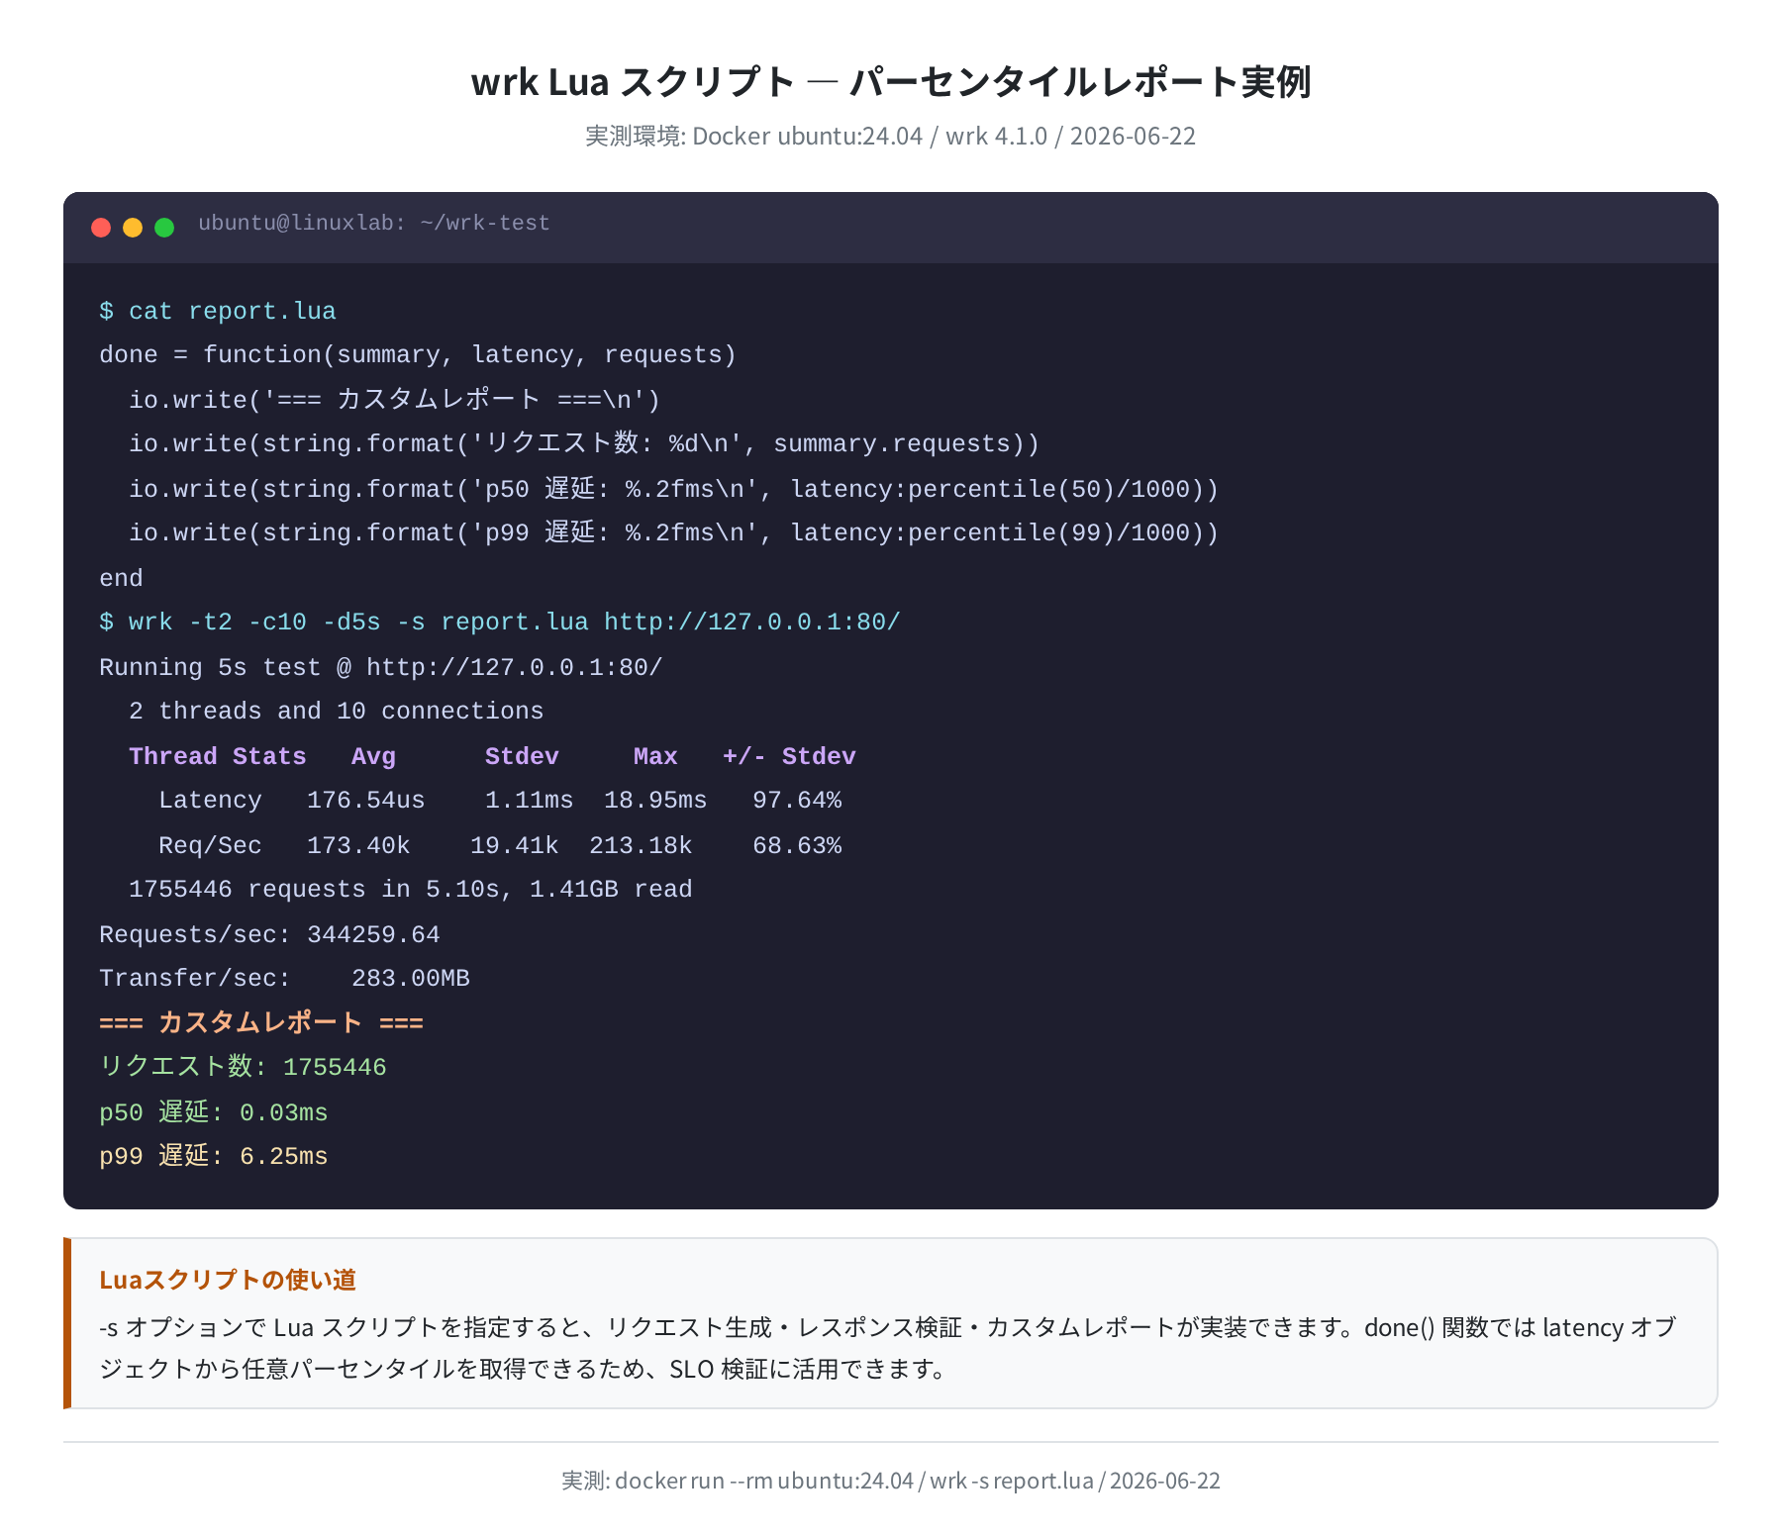Click the orange '=== カスタムレポート ===' output line
The width and height of the screenshot is (1782, 1536).
pyautogui.click(x=261, y=1022)
